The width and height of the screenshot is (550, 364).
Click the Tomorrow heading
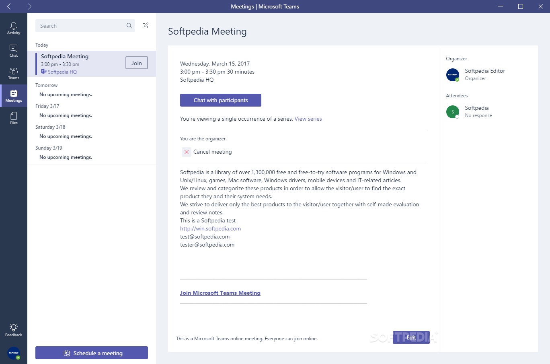click(x=46, y=85)
